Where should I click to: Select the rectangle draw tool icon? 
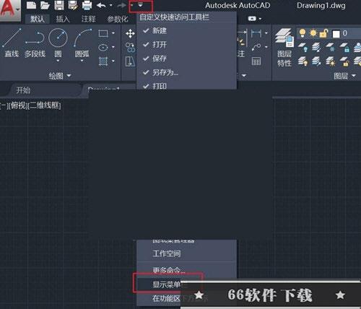point(103,33)
